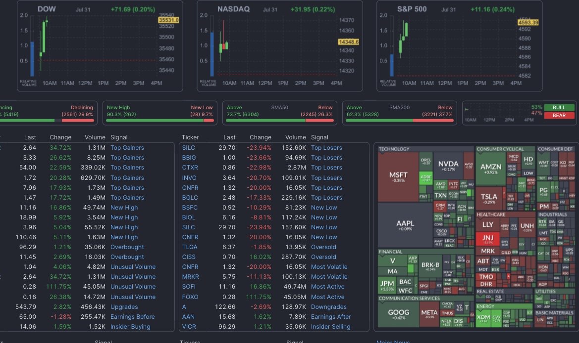Click the HEALTHCARE sector label on the map
579x343 pixels.
point(491,214)
